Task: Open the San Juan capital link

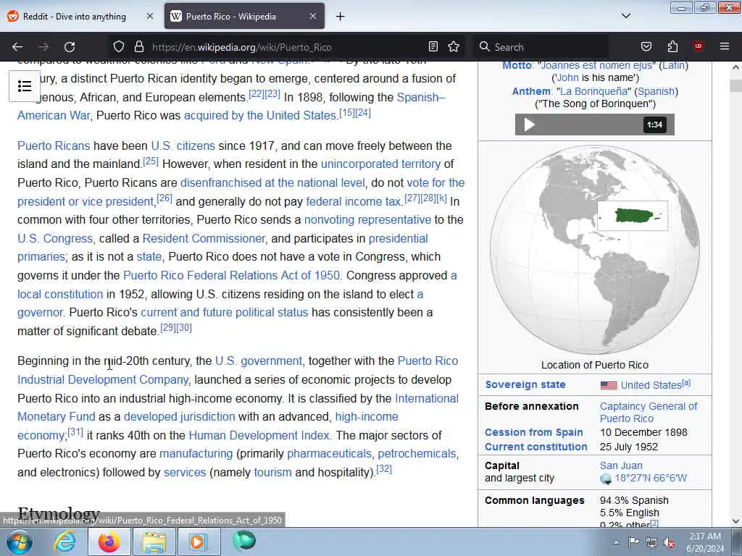Action: click(621, 466)
